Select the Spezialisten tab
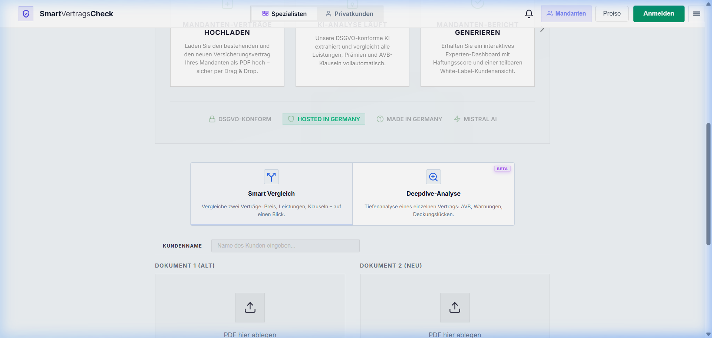Viewport: 712px width, 338px height. 284,14
